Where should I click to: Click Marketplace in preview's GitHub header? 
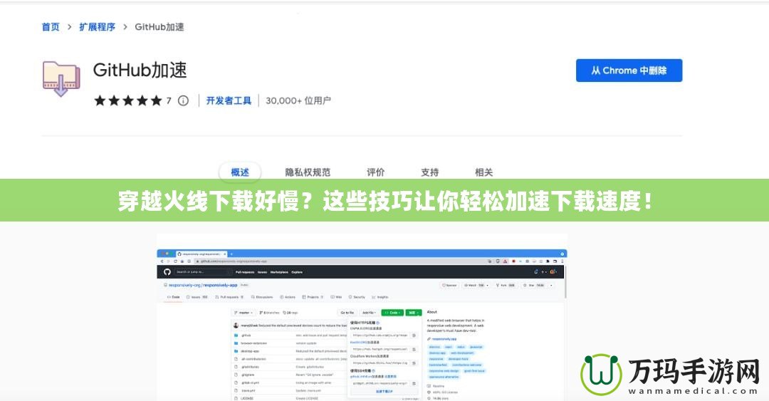pyautogui.click(x=279, y=272)
